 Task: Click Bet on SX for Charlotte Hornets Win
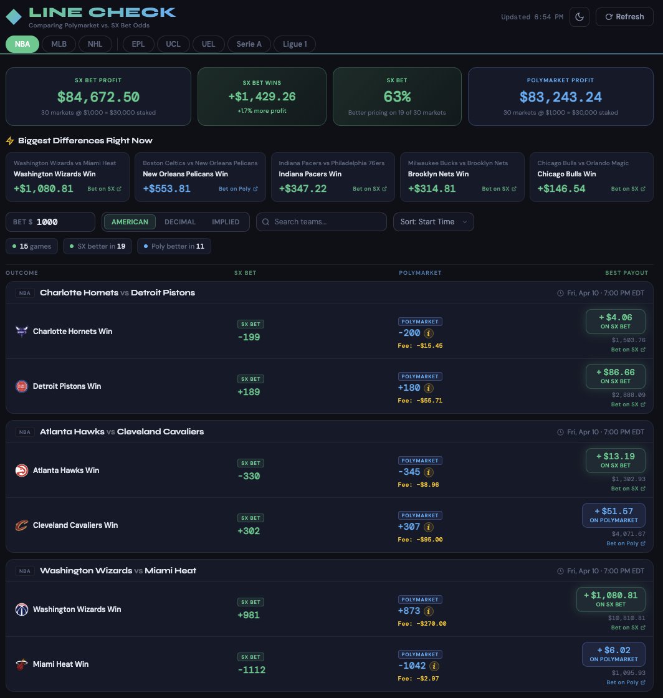(x=628, y=350)
